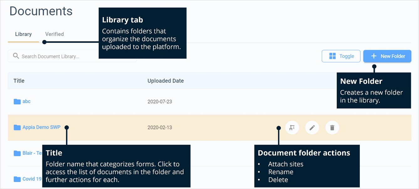Click the folder icon beside Blair - Te
The image size is (419, 189).
pos(17,153)
